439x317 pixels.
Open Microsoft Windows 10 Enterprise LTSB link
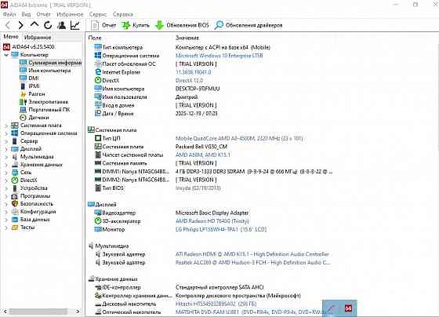coord(219,56)
